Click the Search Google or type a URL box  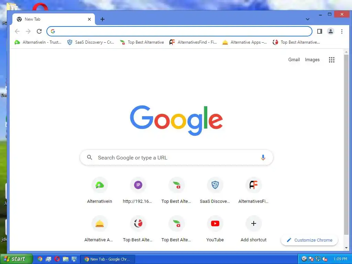pyautogui.click(x=176, y=157)
